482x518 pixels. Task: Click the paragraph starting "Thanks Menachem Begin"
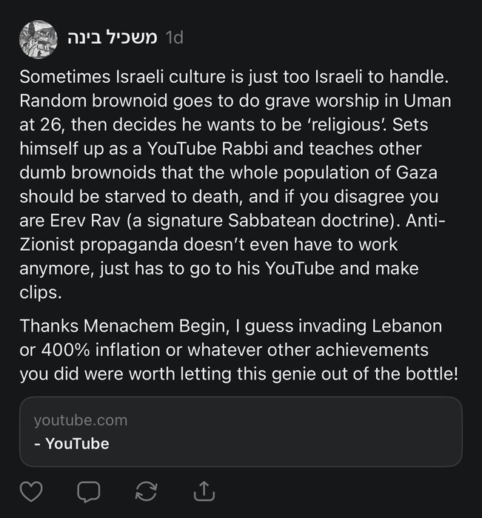pyautogui.click(x=237, y=349)
